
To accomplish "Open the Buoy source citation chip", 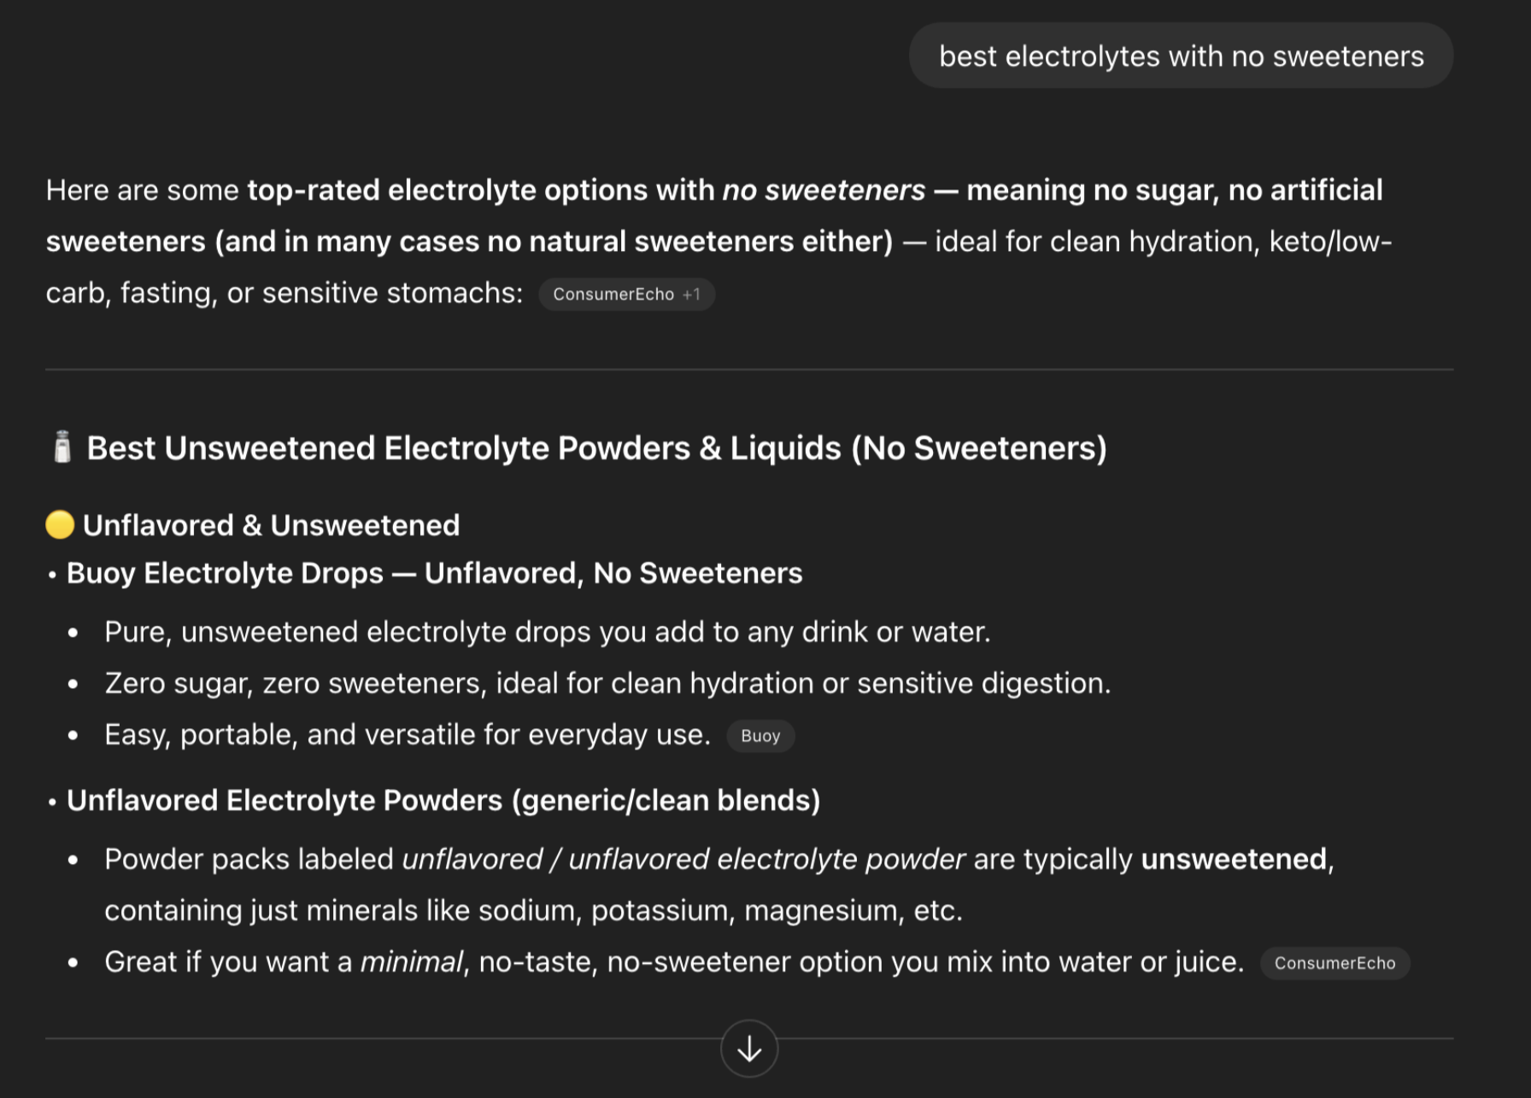I will 760,736.
